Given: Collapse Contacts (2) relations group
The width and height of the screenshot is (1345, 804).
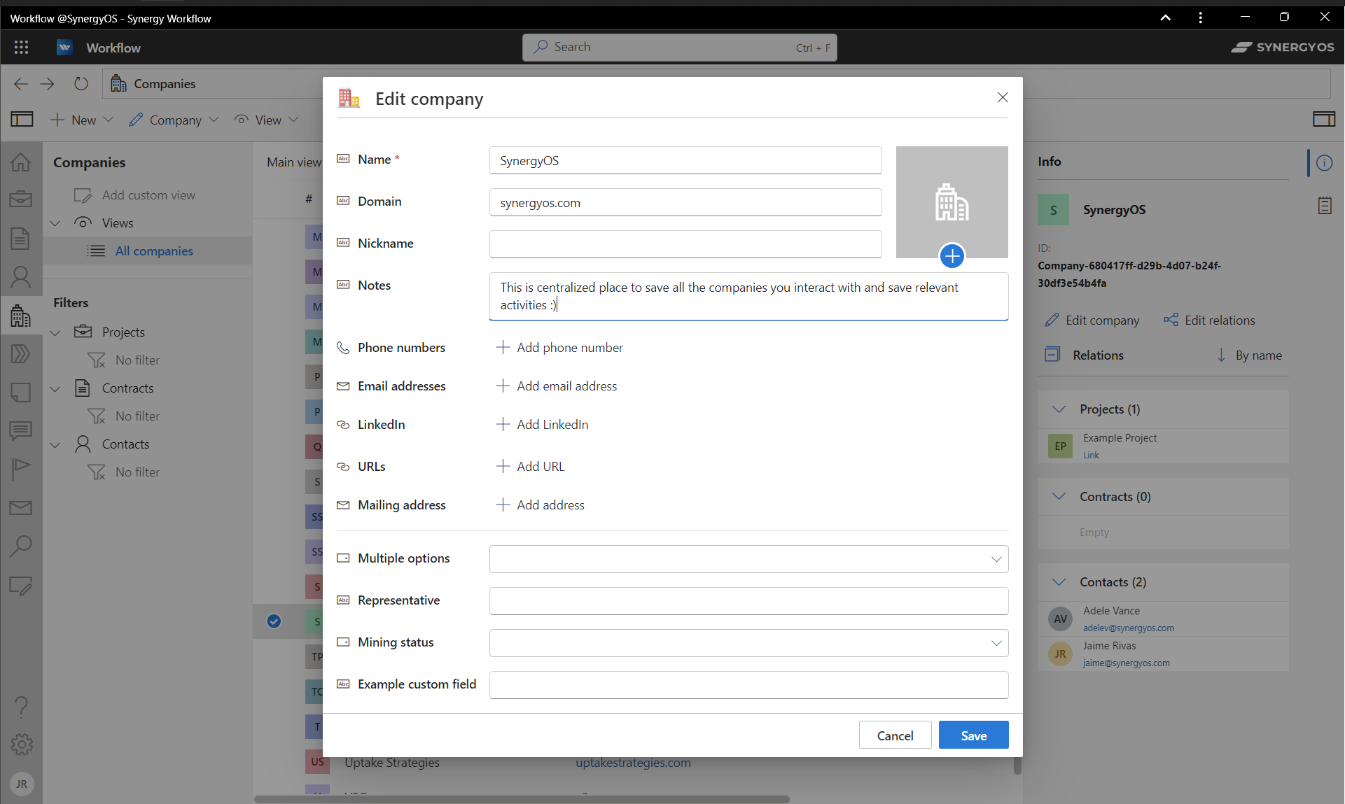Looking at the screenshot, I should point(1059,582).
